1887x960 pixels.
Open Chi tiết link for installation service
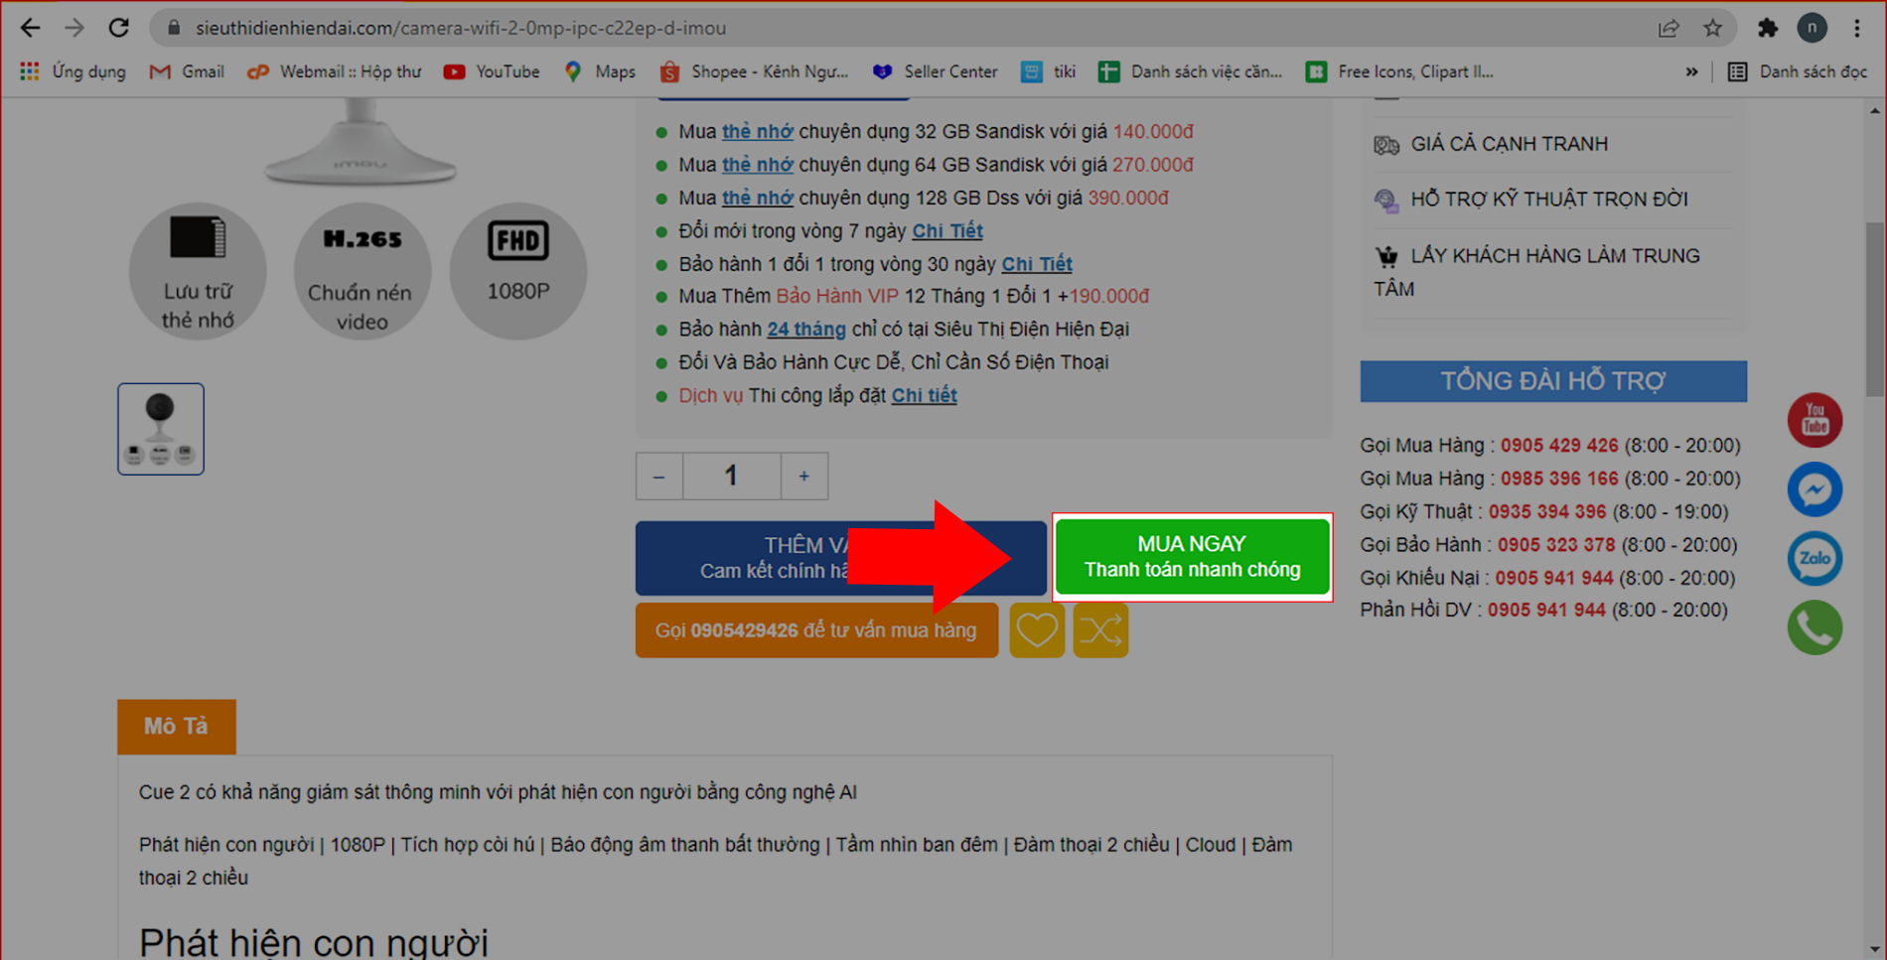(x=924, y=395)
